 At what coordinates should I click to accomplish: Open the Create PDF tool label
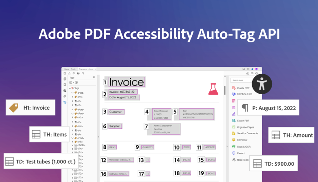pos(243,88)
